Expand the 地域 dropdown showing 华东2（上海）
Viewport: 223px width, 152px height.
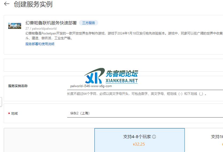(x=145, y=113)
